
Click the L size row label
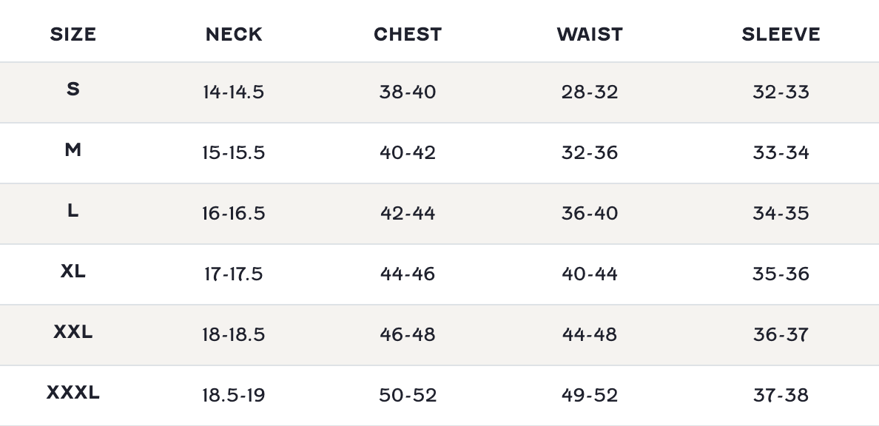[73, 210]
